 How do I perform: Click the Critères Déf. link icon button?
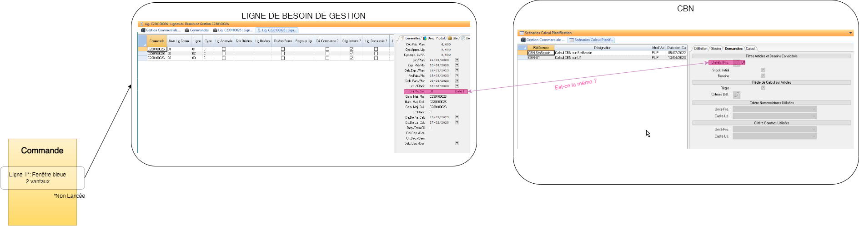point(737,95)
